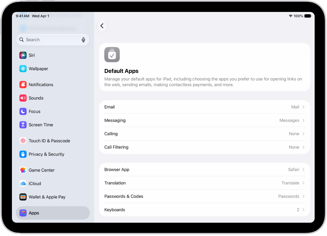Tap the Default Apps heading
Viewport: 327px width, 236px height.
(x=121, y=71)
